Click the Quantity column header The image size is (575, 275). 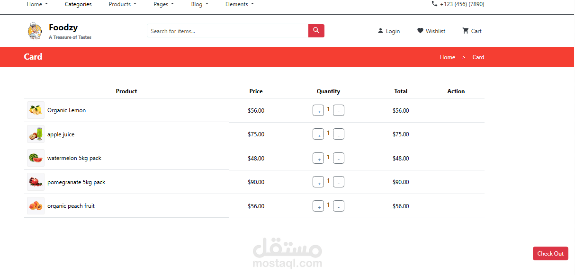click(x=328, y=91)
